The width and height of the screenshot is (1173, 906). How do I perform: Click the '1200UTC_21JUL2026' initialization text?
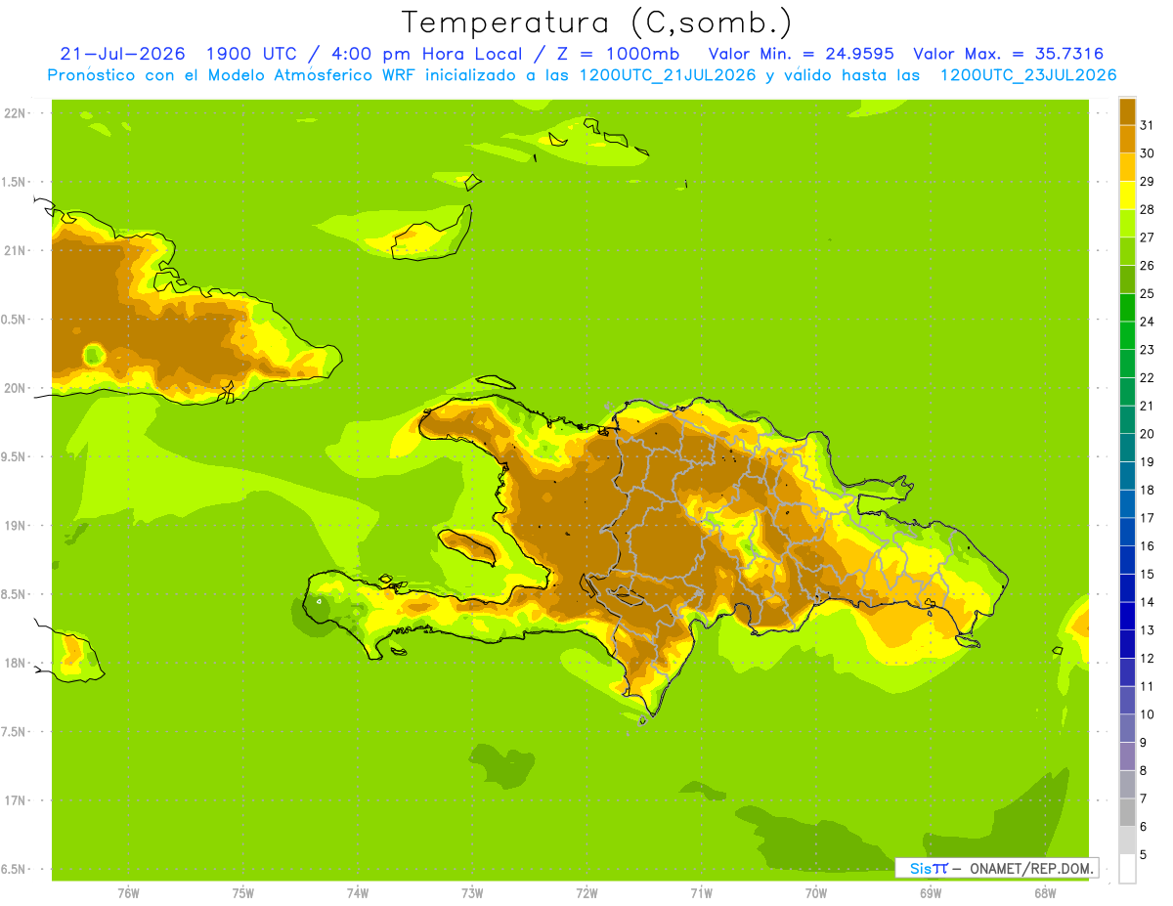click(669, 75)
